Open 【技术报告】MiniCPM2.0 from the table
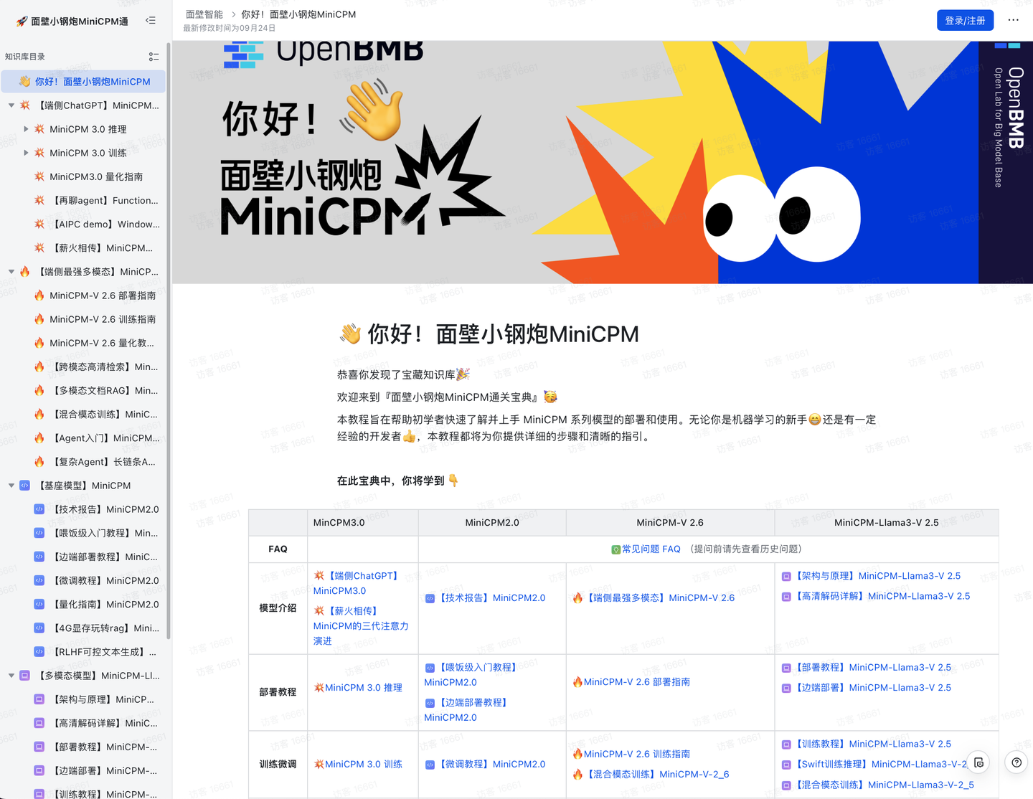The height and width of the screenshot is (799, 1033). pyautogui.click(x=491, y=597)
